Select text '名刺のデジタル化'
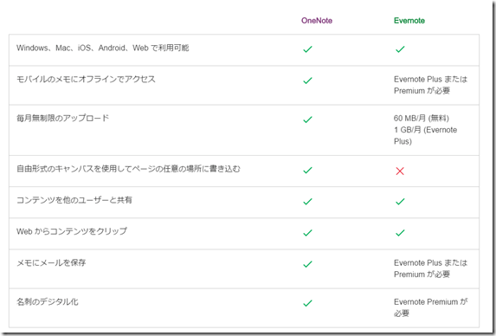 pyautogui.click(x=48, y=301)
